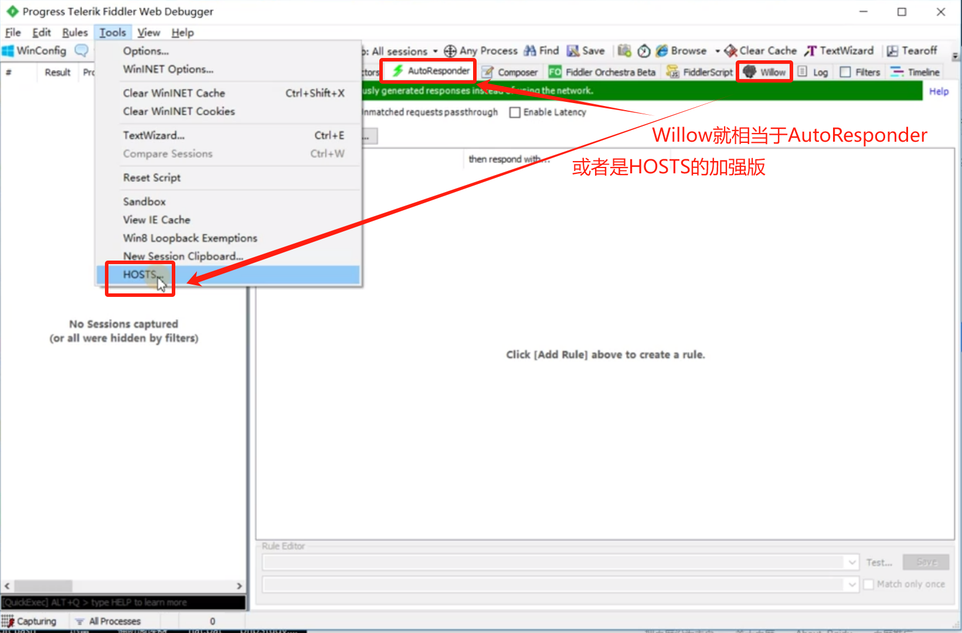Viewport: 962px width, 633px height.
Task: Open the TextWizard toolbar icon
Action: click(x=810, y=51)
